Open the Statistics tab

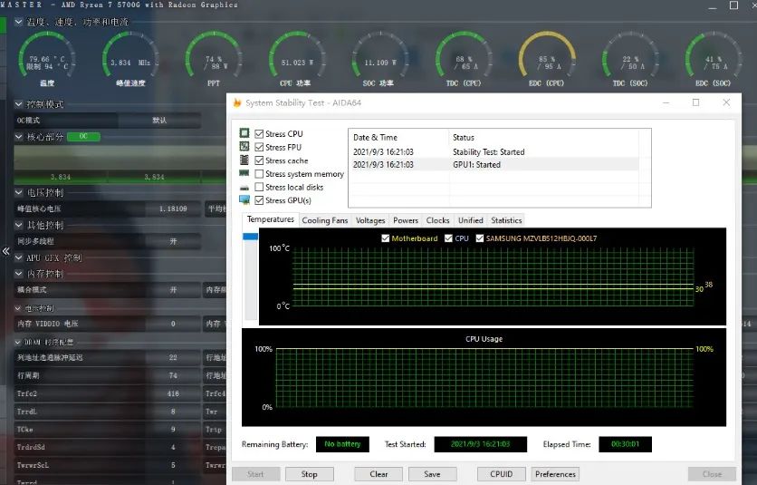pos(506,220)
